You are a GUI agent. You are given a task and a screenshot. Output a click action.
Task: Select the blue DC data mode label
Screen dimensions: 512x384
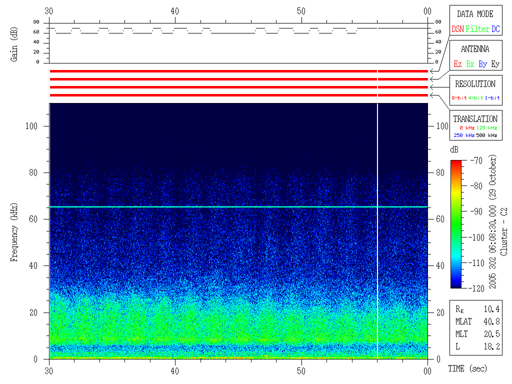point(495,29)
